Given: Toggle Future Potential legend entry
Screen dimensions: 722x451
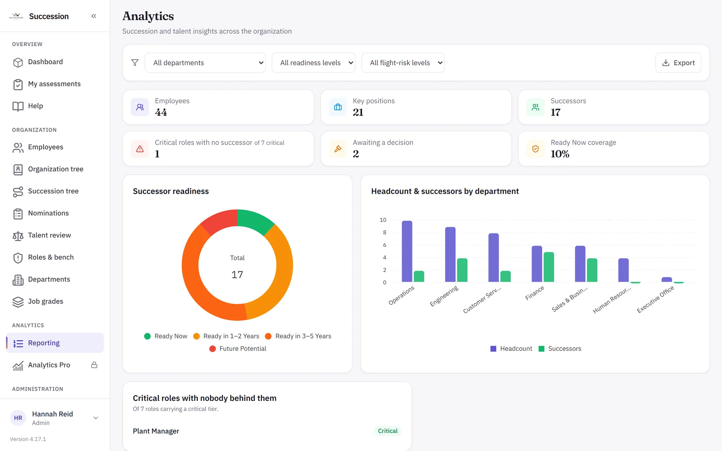Looking at the screenshot, I should coord(238,349).
